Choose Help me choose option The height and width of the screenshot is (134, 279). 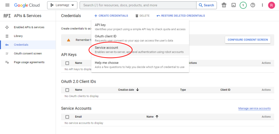(140, 65)
